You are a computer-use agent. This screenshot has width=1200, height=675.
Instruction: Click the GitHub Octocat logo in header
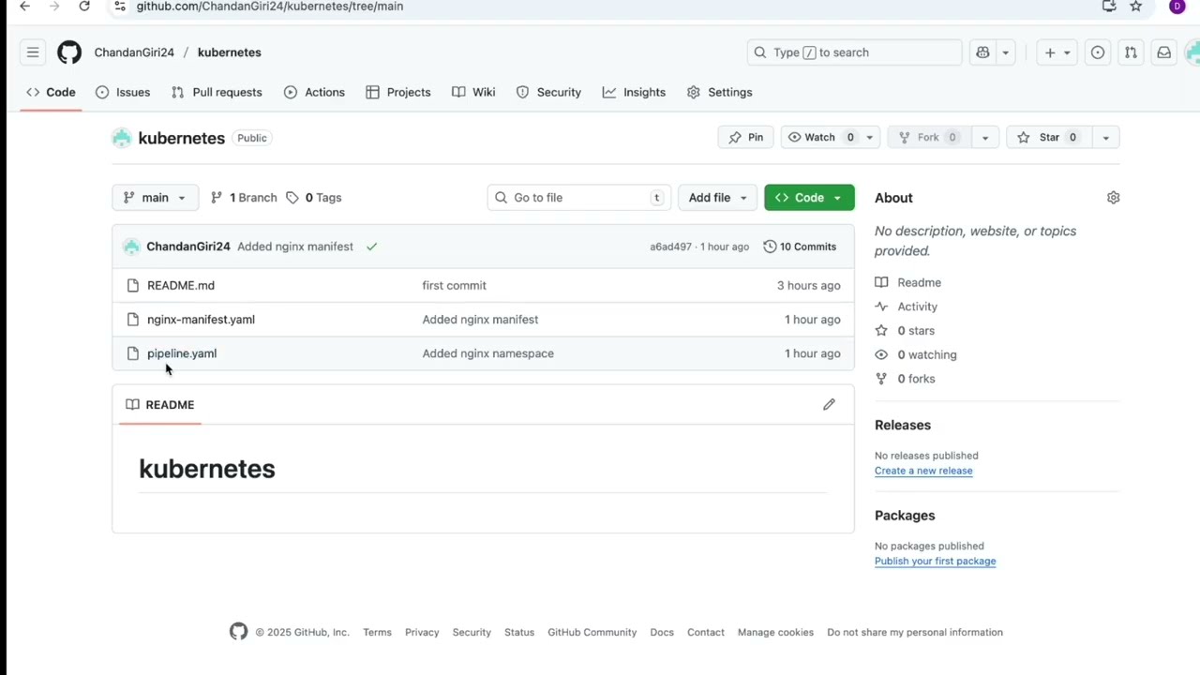(x=69, y=52)
